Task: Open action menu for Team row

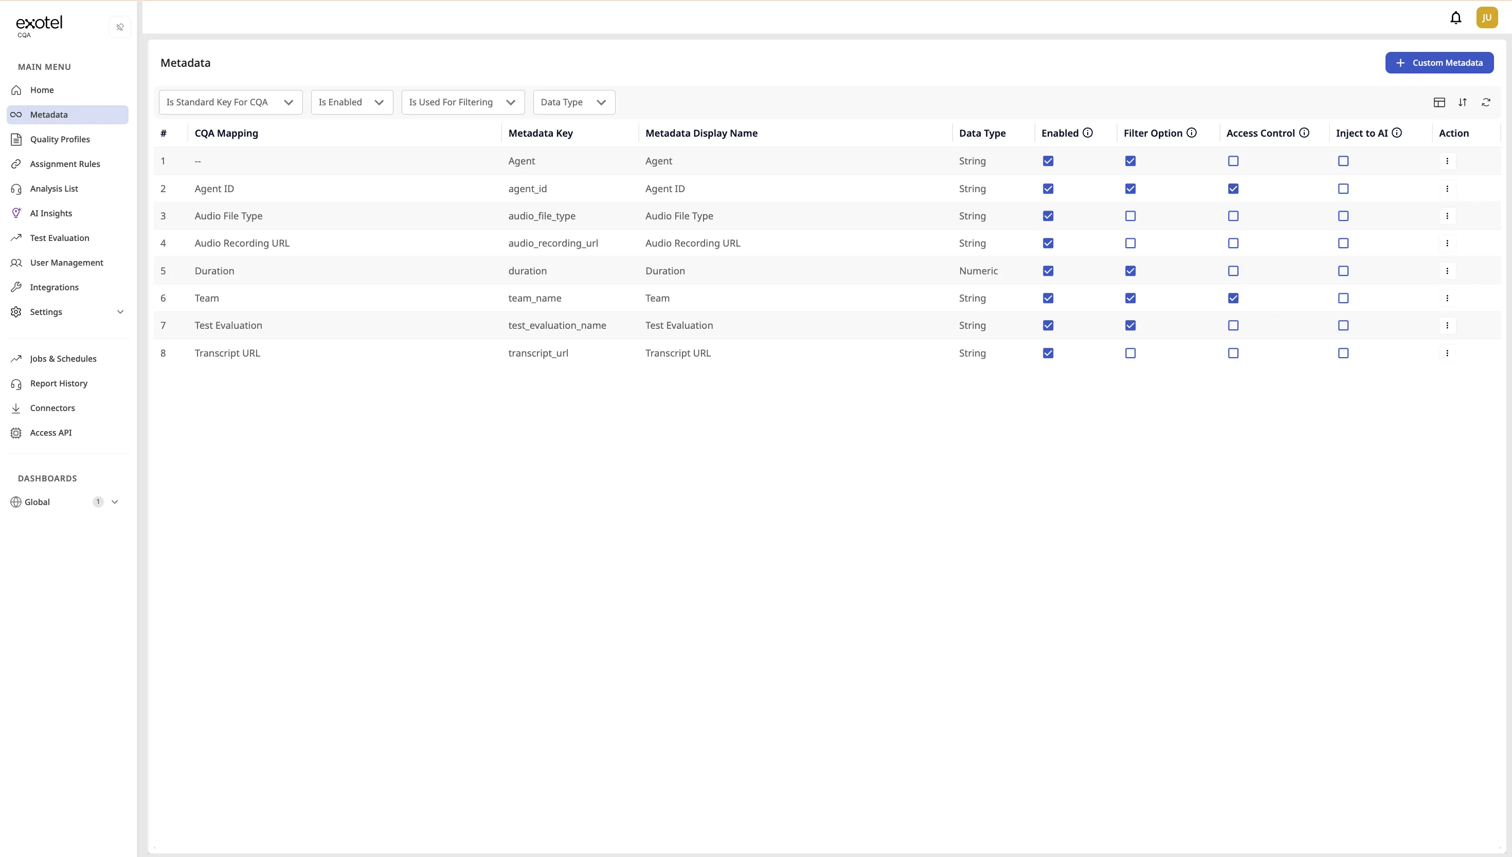Action: pos(1447,299)
